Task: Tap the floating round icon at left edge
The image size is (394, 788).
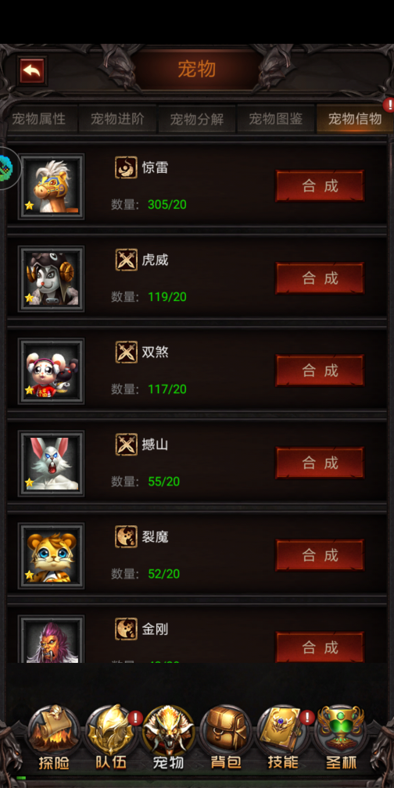Action: [x=8, y=168]
